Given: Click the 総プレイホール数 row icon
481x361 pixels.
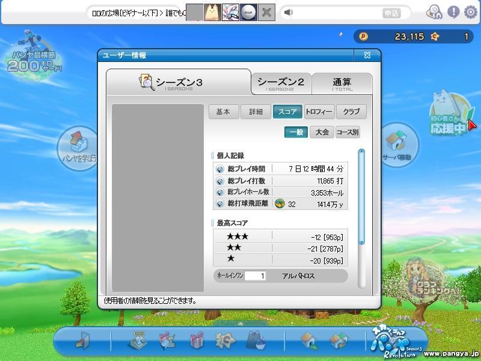Looking at the screenshot, I should click(x=219, y=192).
